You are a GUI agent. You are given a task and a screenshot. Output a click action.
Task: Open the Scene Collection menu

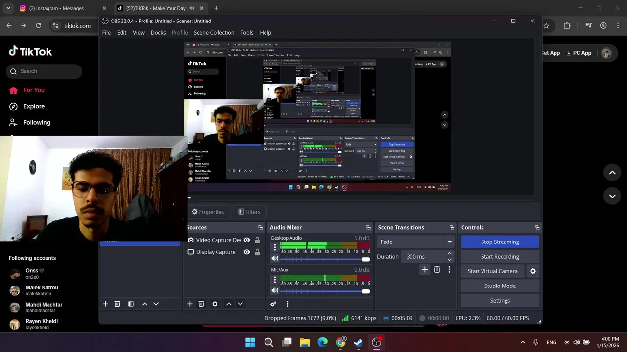click(x=214, y=32)
